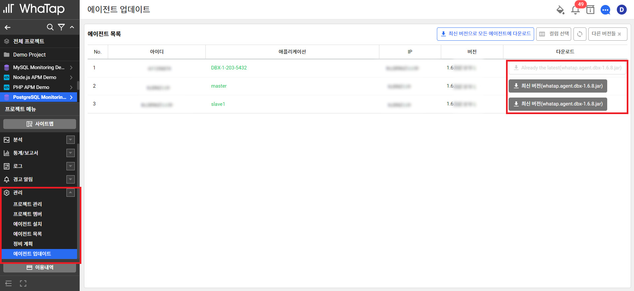Expand PostgreSQL Monitoring chevron
Viewport: 634px width, 291px height.
[x=71, y=97]
